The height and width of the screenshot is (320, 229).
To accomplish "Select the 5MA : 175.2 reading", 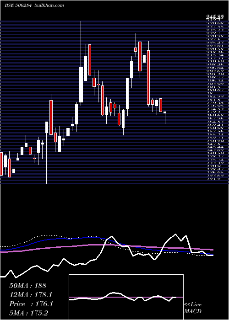I will [x=29, y=313].
